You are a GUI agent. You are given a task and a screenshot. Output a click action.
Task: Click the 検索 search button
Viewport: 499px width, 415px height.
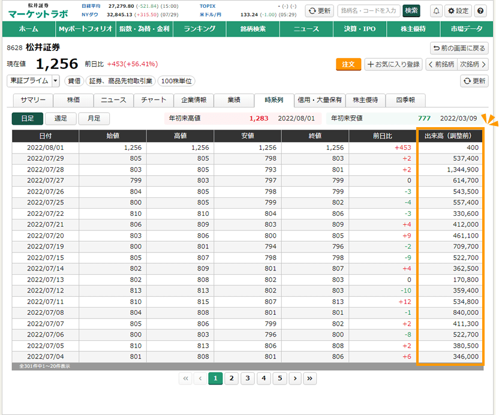(x=411, y=11)
